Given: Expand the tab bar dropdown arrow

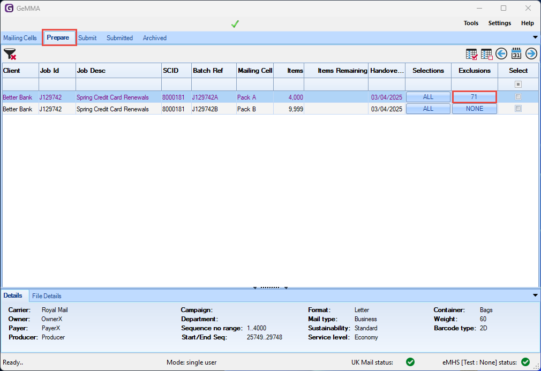Looking at the screenshot, I should point(535,37).
